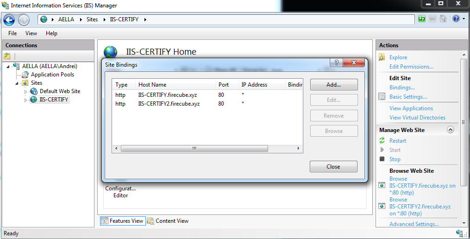Open the View menu
470x239 pixels.
[31, 33]
